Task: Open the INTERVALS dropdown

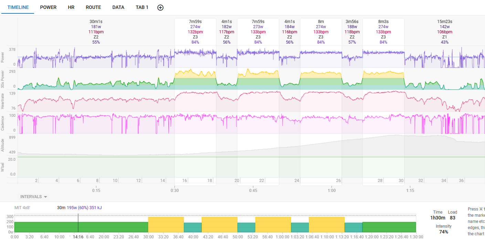Action: (33, 197)
